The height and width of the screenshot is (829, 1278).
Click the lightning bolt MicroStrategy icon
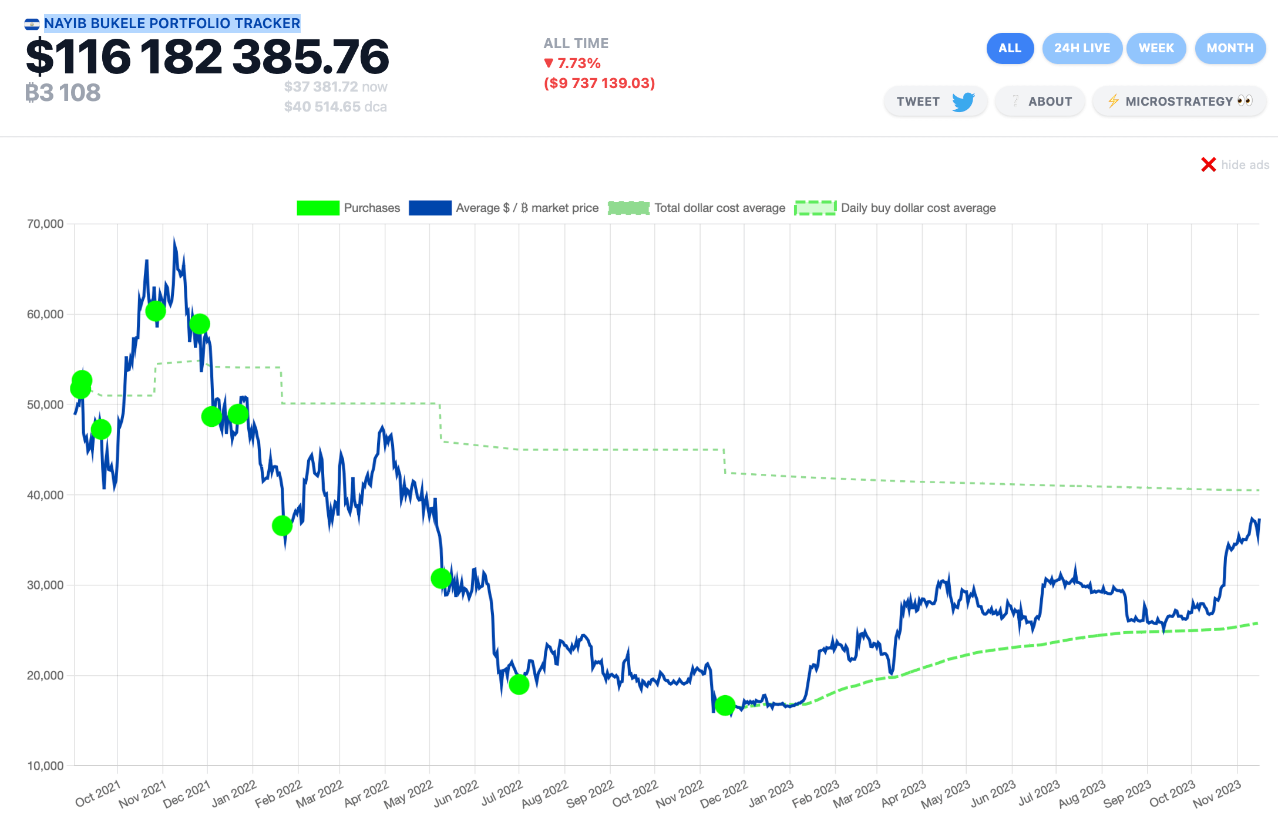click(1113, 102)
